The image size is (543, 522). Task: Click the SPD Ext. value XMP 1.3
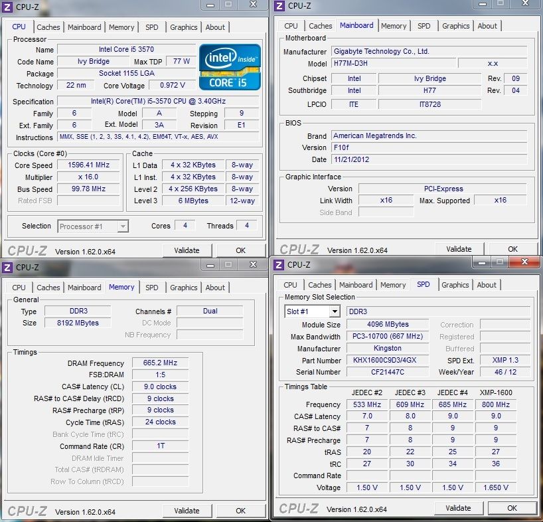coord(505,360)
